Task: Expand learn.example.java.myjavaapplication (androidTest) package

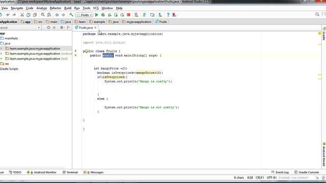Action: coord(2,53)
